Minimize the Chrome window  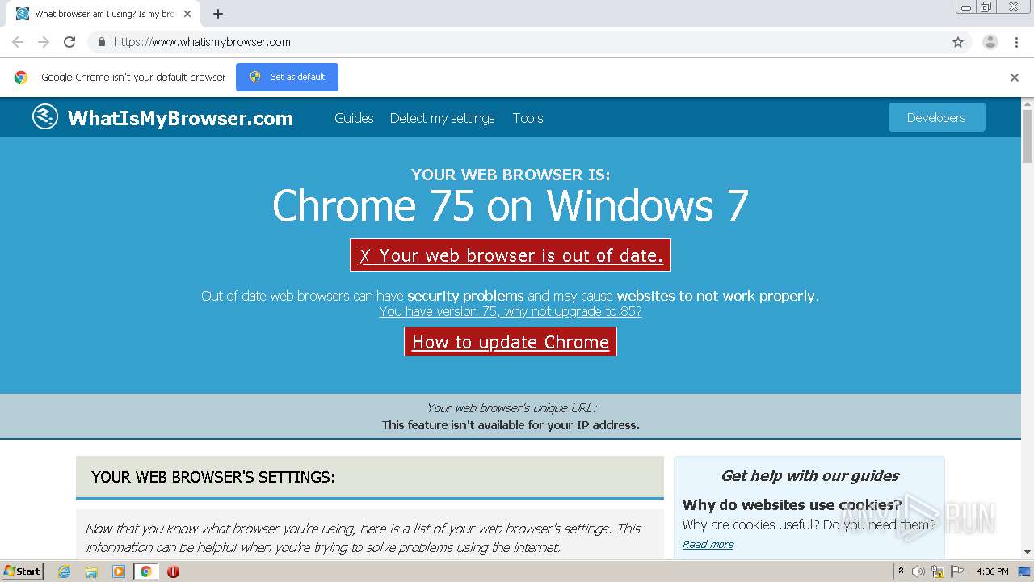click(x=966, y=6)
